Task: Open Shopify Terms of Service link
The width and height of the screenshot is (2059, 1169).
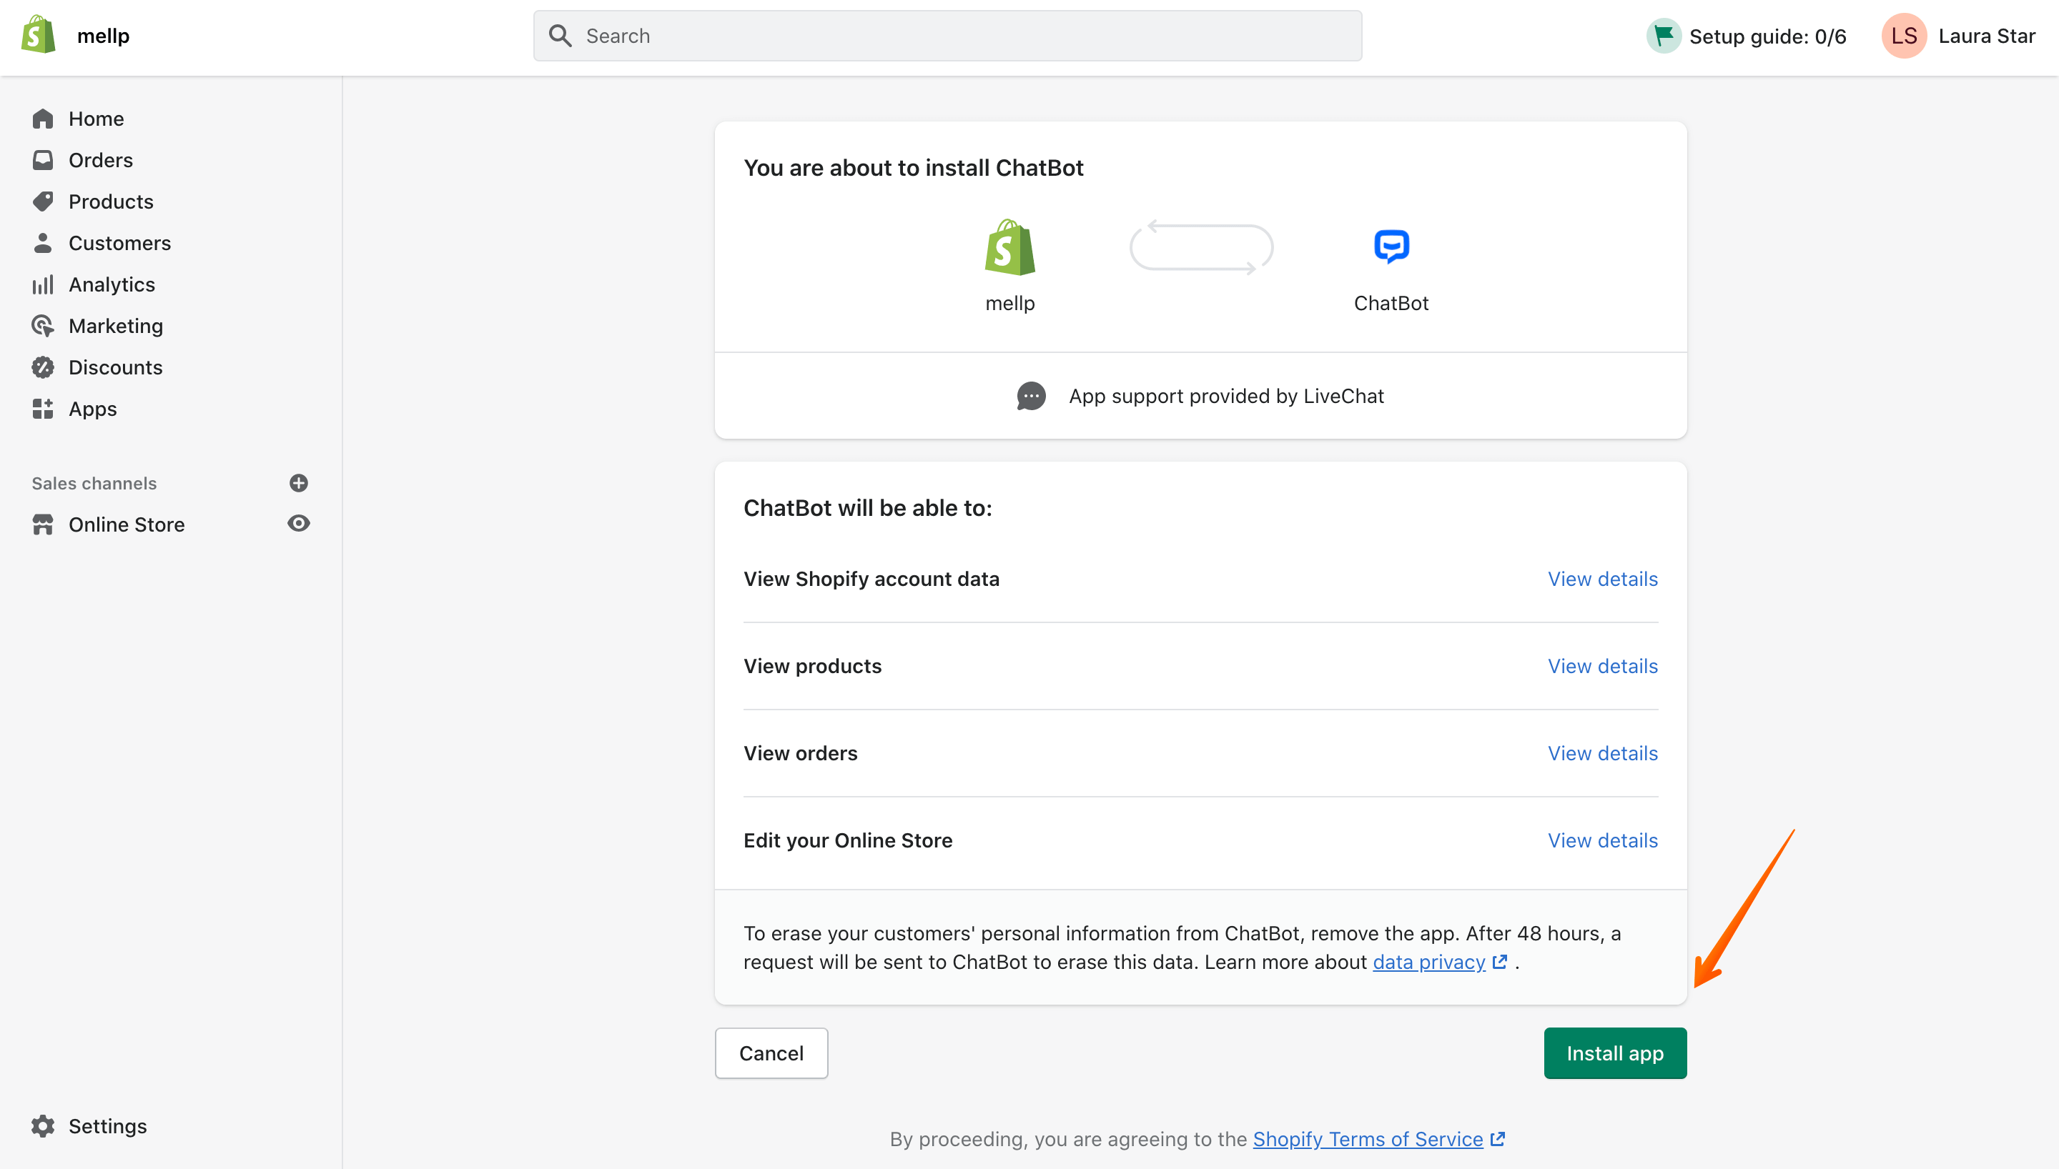Action: click(1368, 1138)
